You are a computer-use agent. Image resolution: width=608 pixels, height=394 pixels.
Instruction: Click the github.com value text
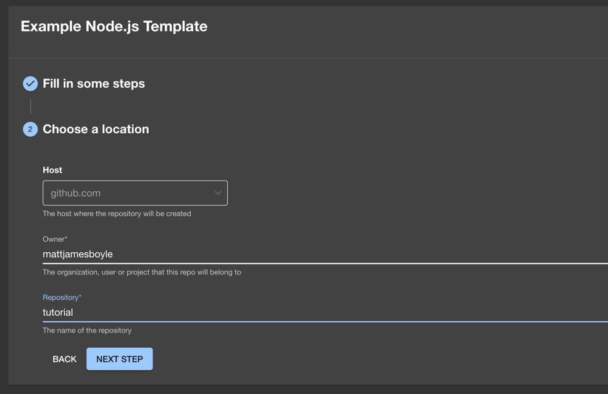pyautogui.click(x=75, y=193)
